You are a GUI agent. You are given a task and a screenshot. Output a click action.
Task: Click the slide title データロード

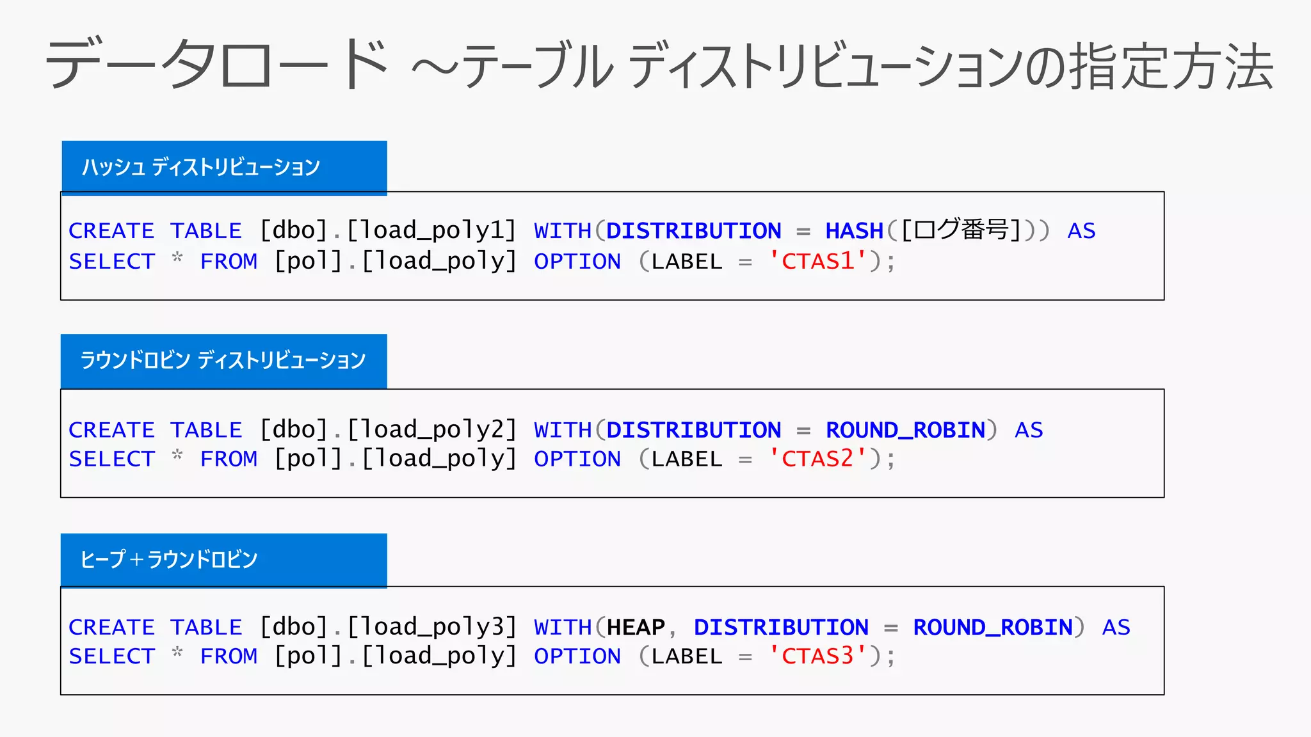(216, 64)
